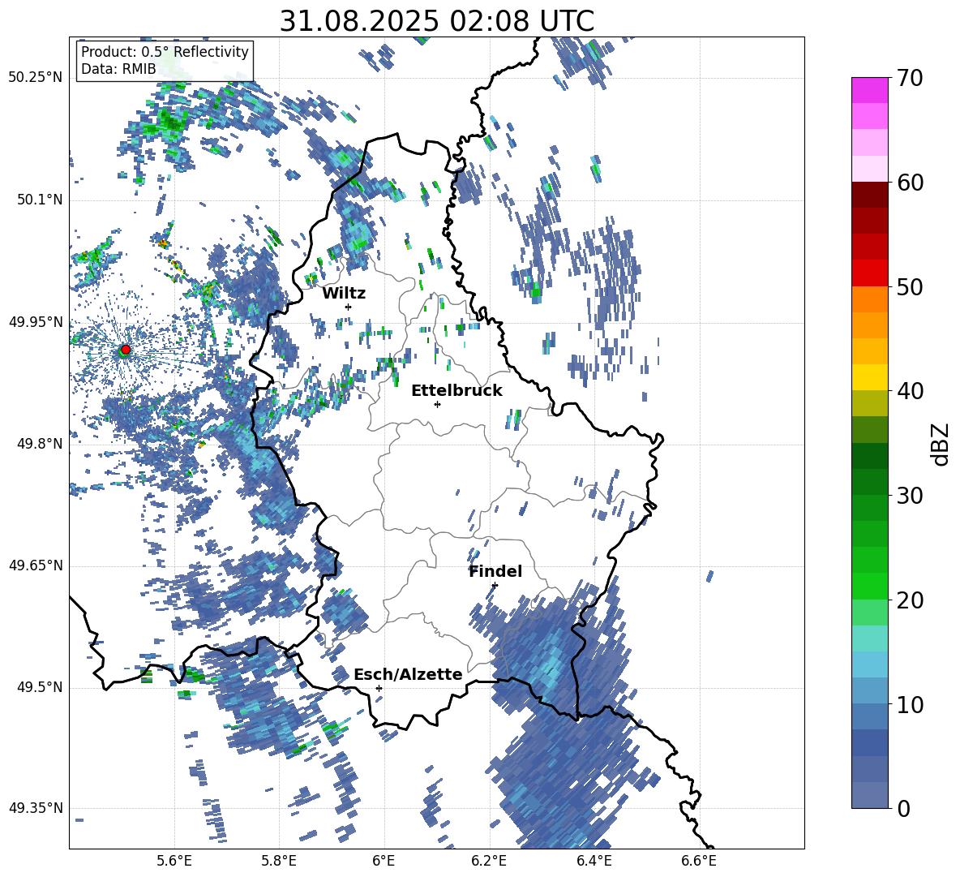Click the Findel city label
This screenshot has width=960, height=877.
(495, 571)
